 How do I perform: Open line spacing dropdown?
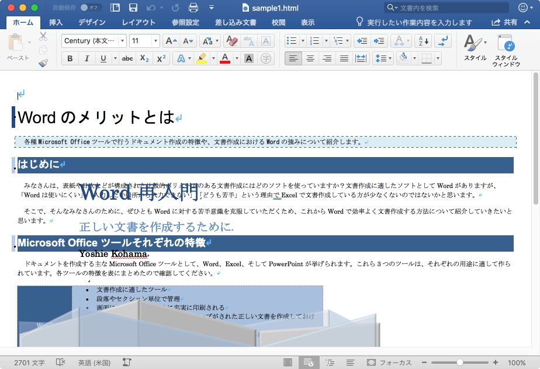coord(383,58)
